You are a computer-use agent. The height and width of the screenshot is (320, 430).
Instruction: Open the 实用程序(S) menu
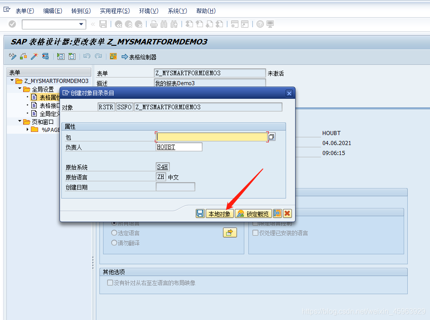115,11
